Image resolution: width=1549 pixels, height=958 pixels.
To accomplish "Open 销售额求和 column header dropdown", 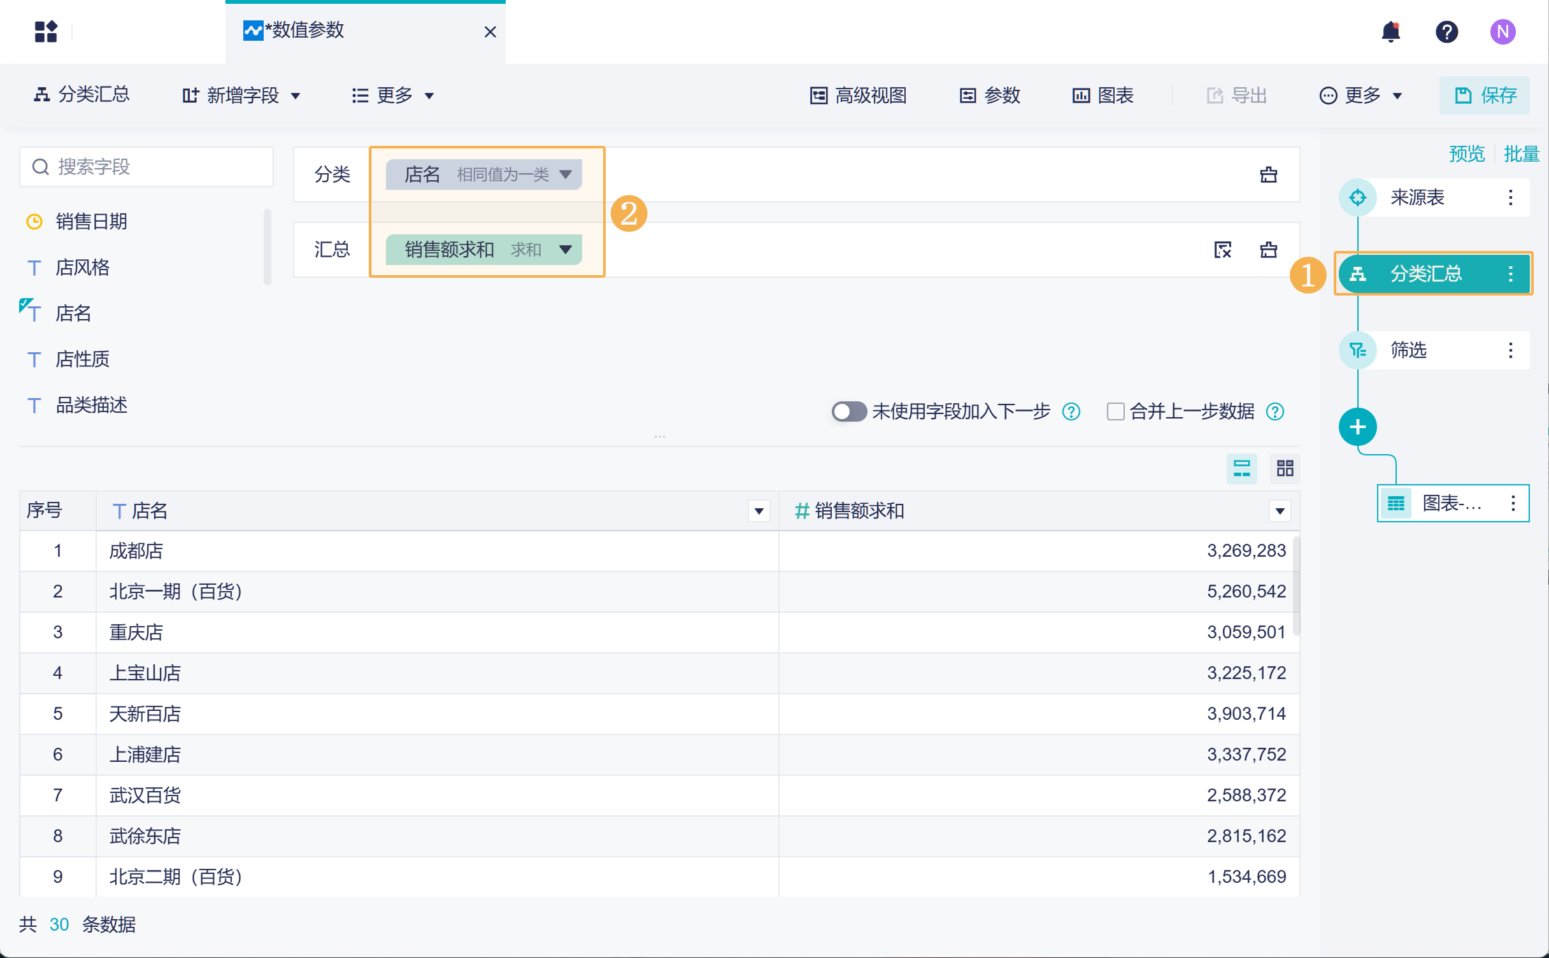I will pyautogui.click(x=1280, y=511).
